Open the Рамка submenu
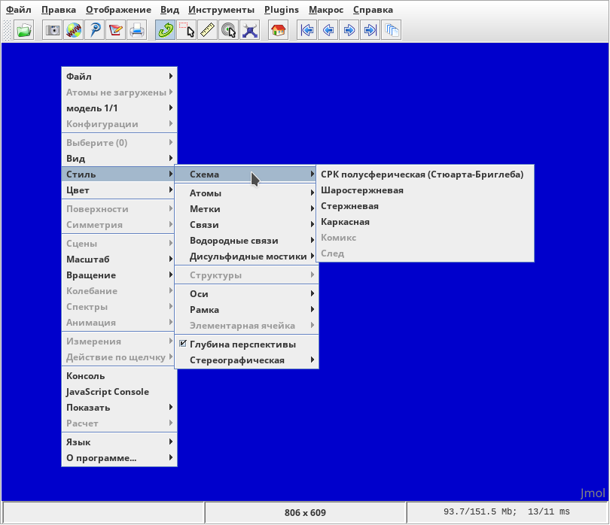This screenshot has width=610, height=525. pos(247,310)
